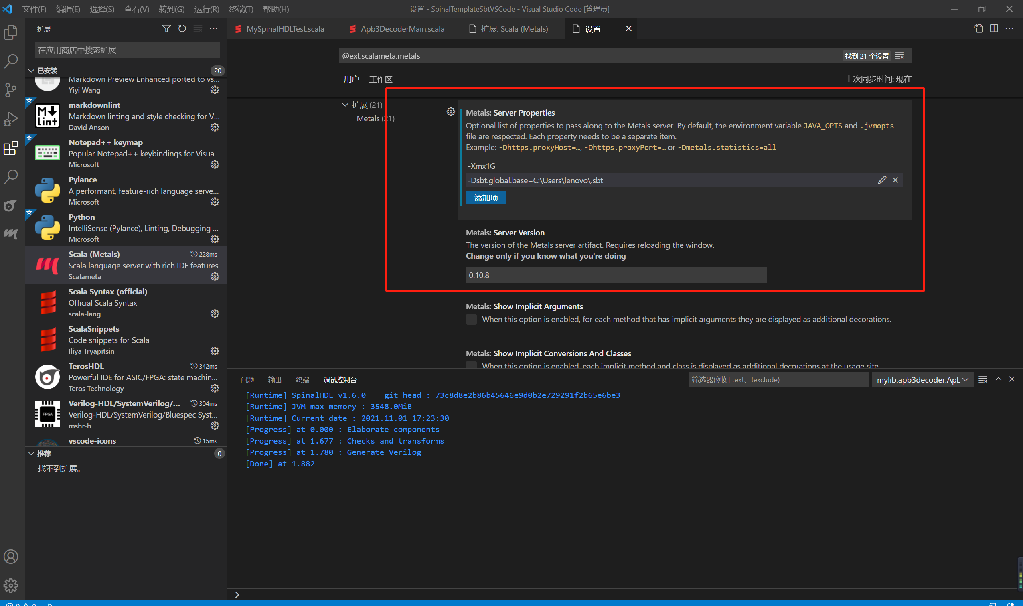Open the 问题 panel tab
The image size is (1023, 606).
pyautogui.click(x=247, y=380)
